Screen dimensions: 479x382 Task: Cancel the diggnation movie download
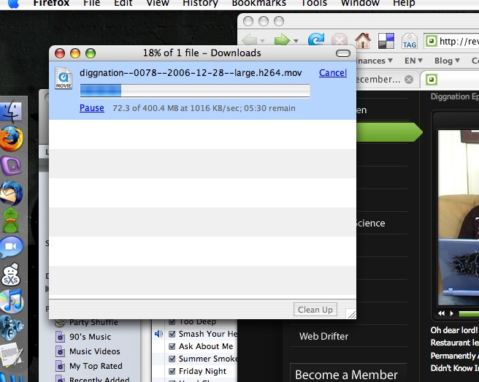pos(333,73)
